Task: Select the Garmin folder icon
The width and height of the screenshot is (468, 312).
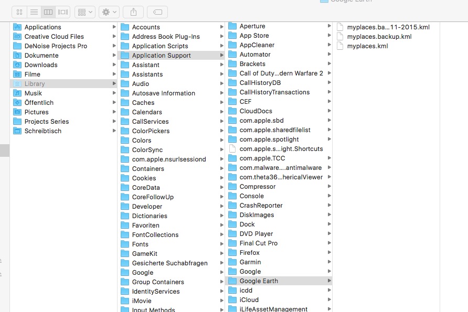Action: coord(232,262)
